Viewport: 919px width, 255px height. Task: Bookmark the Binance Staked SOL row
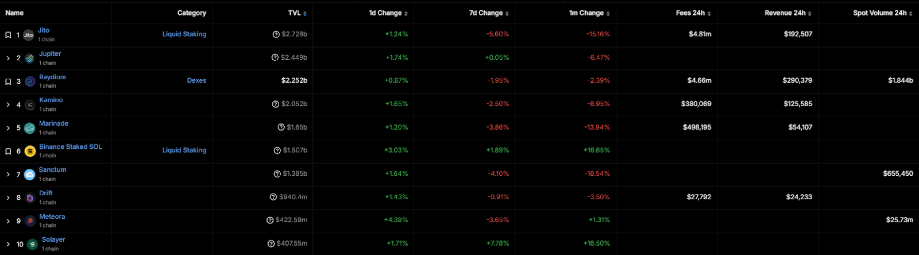pos(8,152)
